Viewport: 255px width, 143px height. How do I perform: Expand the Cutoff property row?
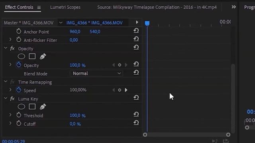[x=10, y=123]
